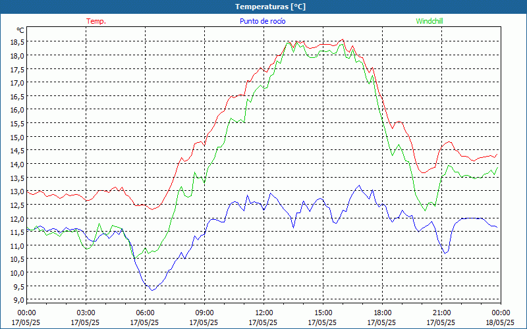This screenshot has width=527, height=329.
Task: Click the 9,0 y-axis value label
Action: [x=17, y=300]
